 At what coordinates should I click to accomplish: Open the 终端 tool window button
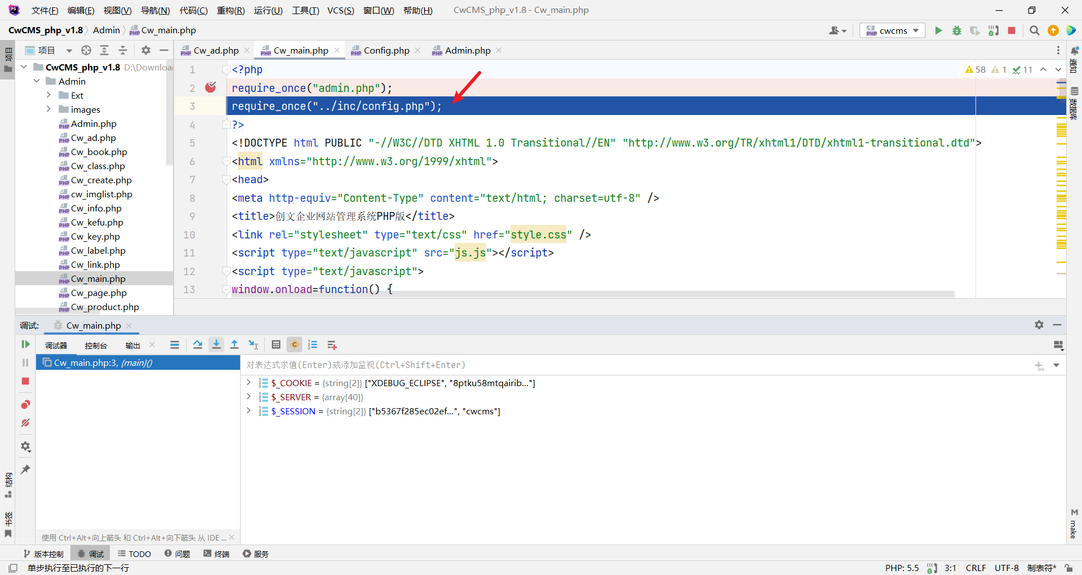pos(216,554)
